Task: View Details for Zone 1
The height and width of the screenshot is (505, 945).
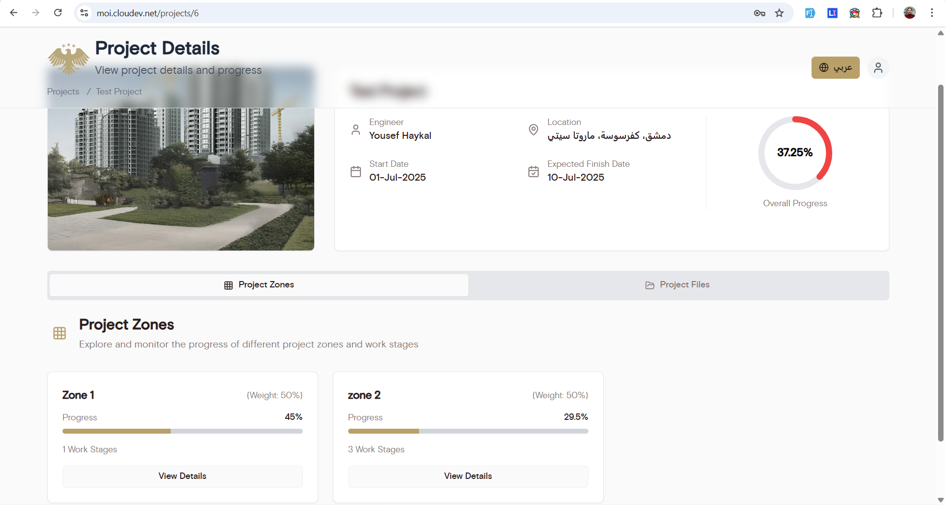Action: coord(182,476)
